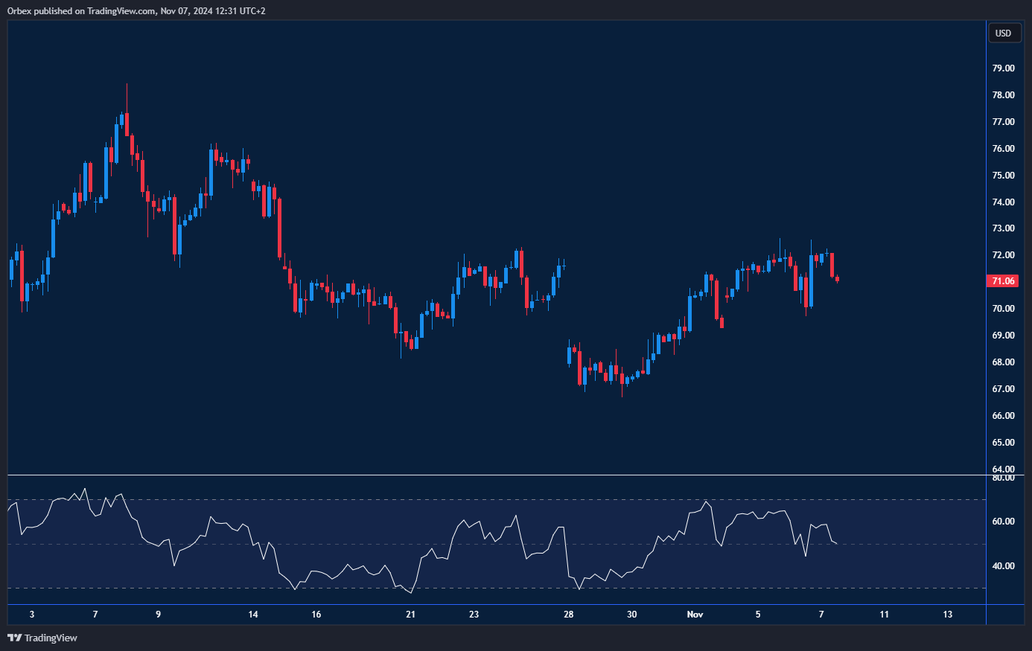Click the Orbex published on TradingView.com header
The image size is (1032, 651).
pos(136,10)
